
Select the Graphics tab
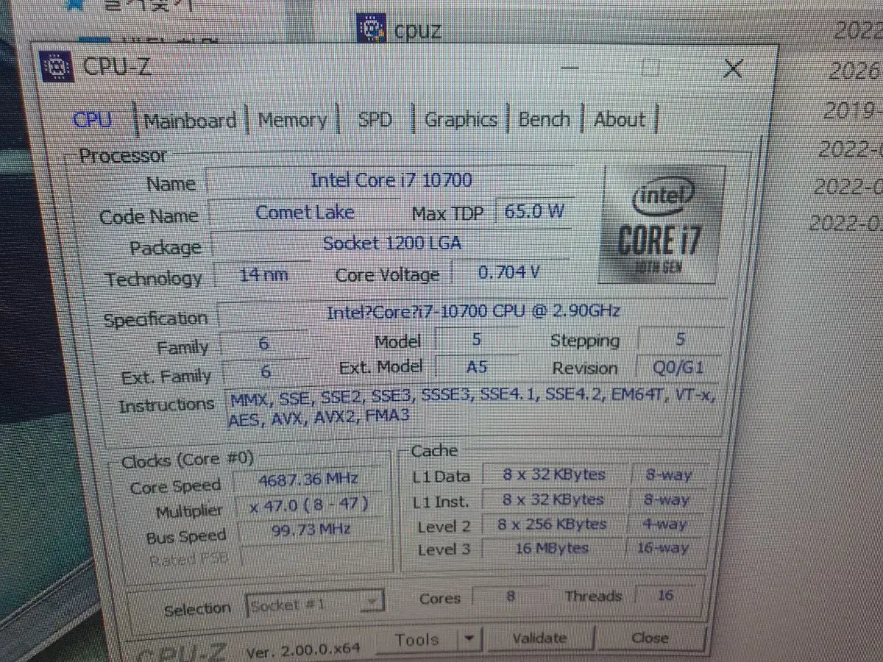coord(461,119)
